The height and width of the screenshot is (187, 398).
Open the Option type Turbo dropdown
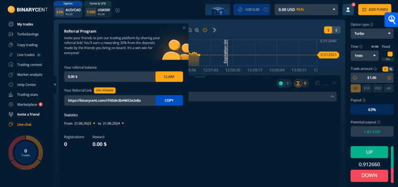(x=372, y=33)
